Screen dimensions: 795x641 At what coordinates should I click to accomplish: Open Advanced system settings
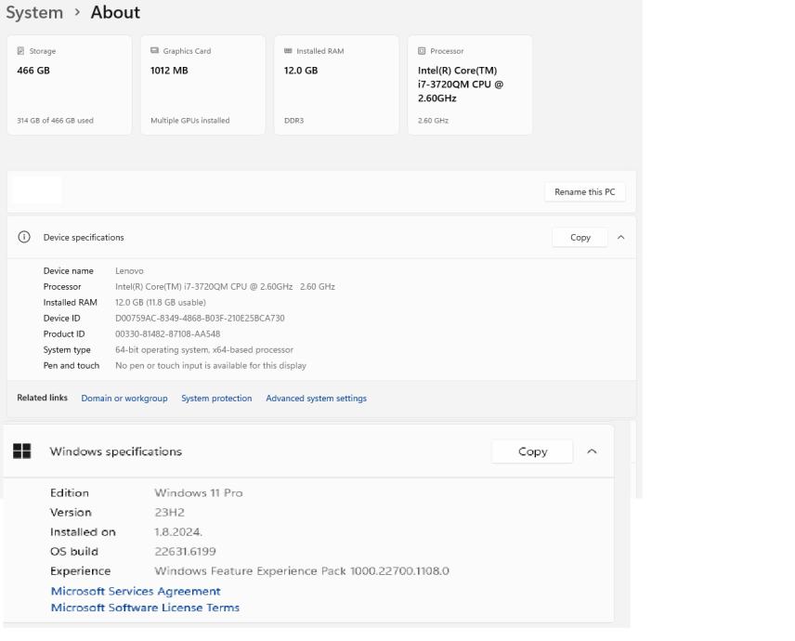(316, 399)
